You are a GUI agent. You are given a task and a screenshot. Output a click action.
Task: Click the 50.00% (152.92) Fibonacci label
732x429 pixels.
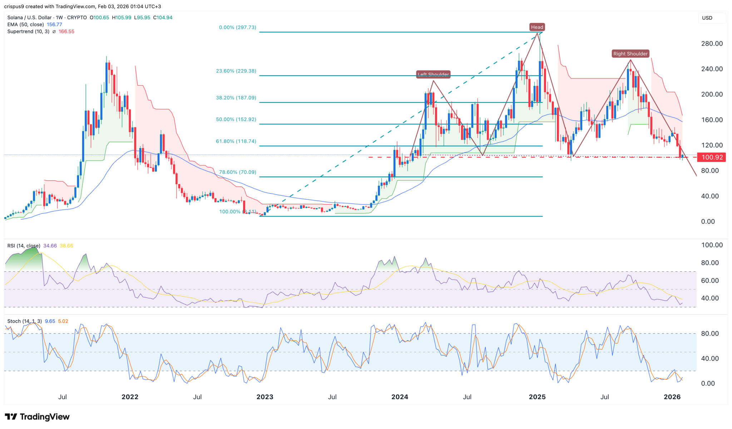pos(236,120)
